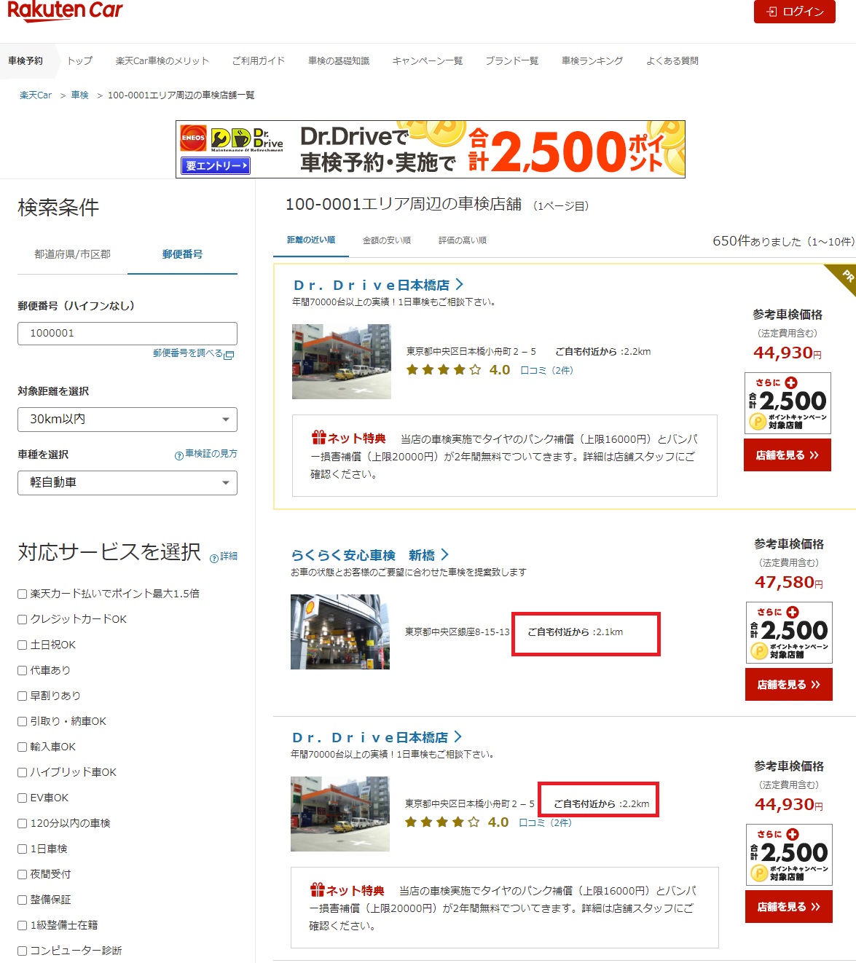Tick the EV車OK checkbox
The image size is (856, 963).
[x=22, y=798]
